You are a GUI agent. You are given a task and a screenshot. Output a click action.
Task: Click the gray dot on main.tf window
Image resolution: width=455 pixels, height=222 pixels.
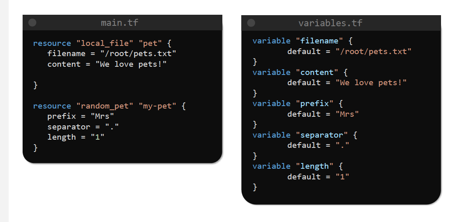point(32,23)
